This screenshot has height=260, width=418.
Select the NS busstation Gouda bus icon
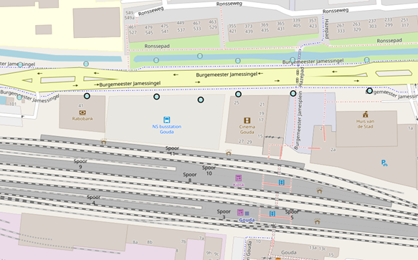[167, 120]
